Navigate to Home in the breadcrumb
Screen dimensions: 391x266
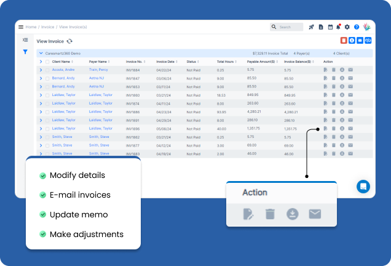31,27
